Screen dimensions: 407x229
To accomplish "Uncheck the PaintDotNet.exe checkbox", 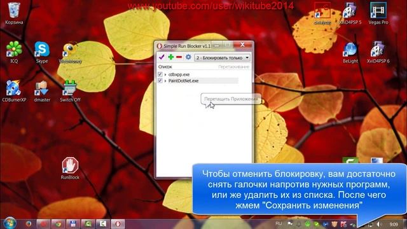I will pyautogui.click(x=160, y=81).
